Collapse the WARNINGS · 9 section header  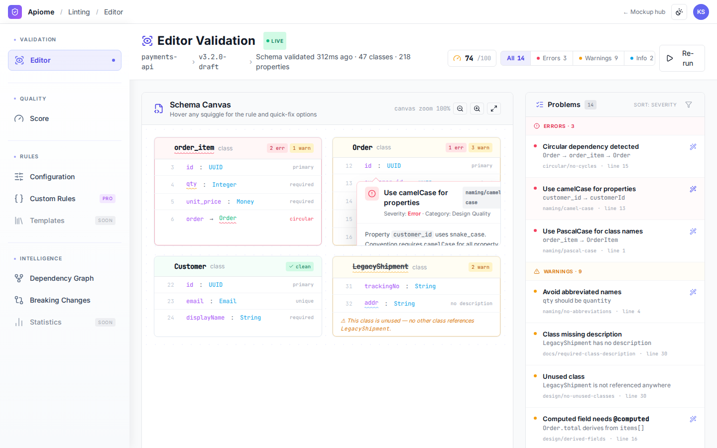tap(615, 271)
